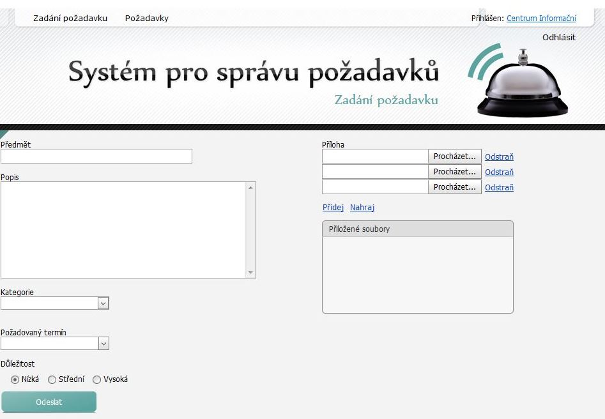This screenshot has width=605, height=419.
Task: Expand the Požadovaný termín dropdown
Action: pyautogui.click(x=103, y=344)
